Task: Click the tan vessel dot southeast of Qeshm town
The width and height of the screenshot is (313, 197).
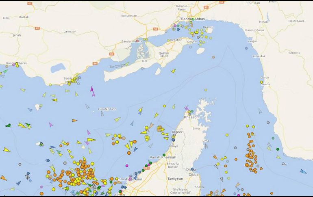Action: click(213, 57)
